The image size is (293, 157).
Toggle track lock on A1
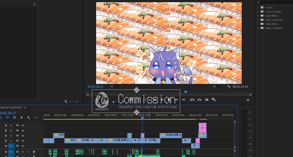pyautogui.click(x=6, y=152)
